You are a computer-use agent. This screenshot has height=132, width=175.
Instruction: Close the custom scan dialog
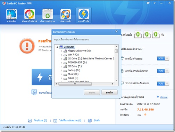[x=117, y=31]
